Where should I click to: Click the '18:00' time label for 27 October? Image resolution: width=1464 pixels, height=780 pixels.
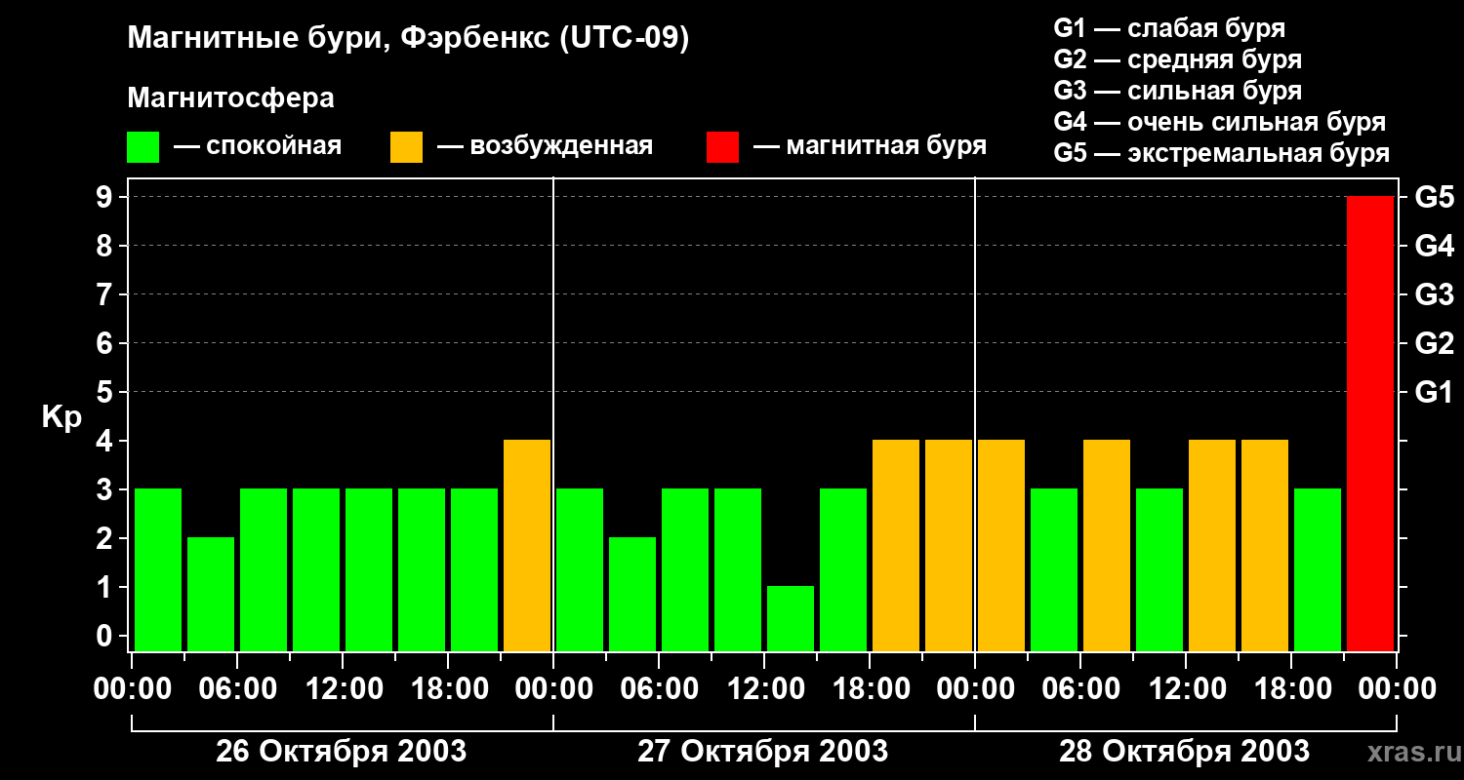[870, 689]
